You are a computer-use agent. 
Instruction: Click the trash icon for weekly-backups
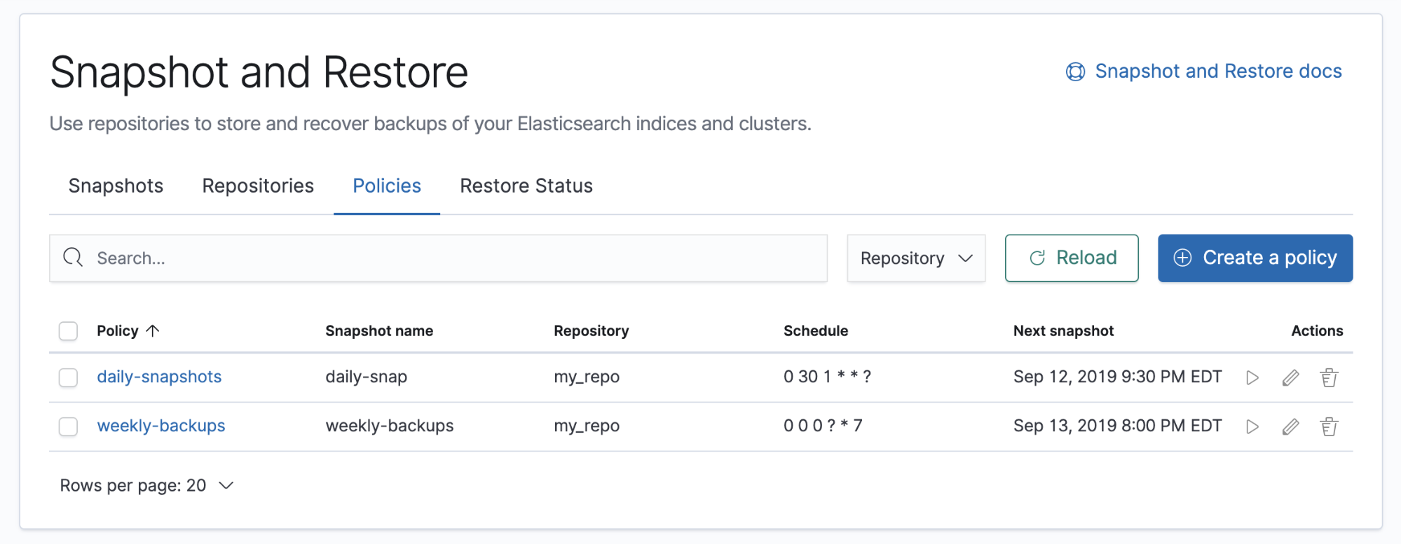[1329, 426]
